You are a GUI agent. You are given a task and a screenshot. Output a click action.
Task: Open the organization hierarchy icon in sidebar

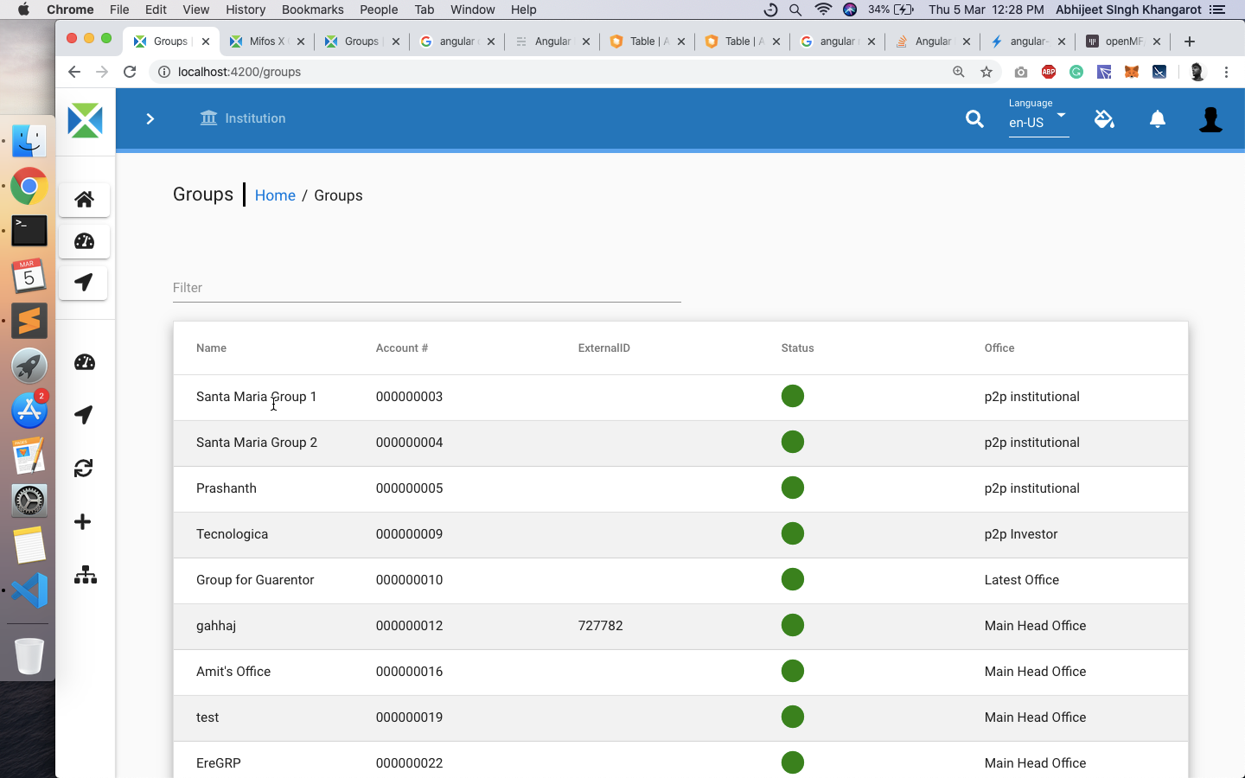[86, 575]
